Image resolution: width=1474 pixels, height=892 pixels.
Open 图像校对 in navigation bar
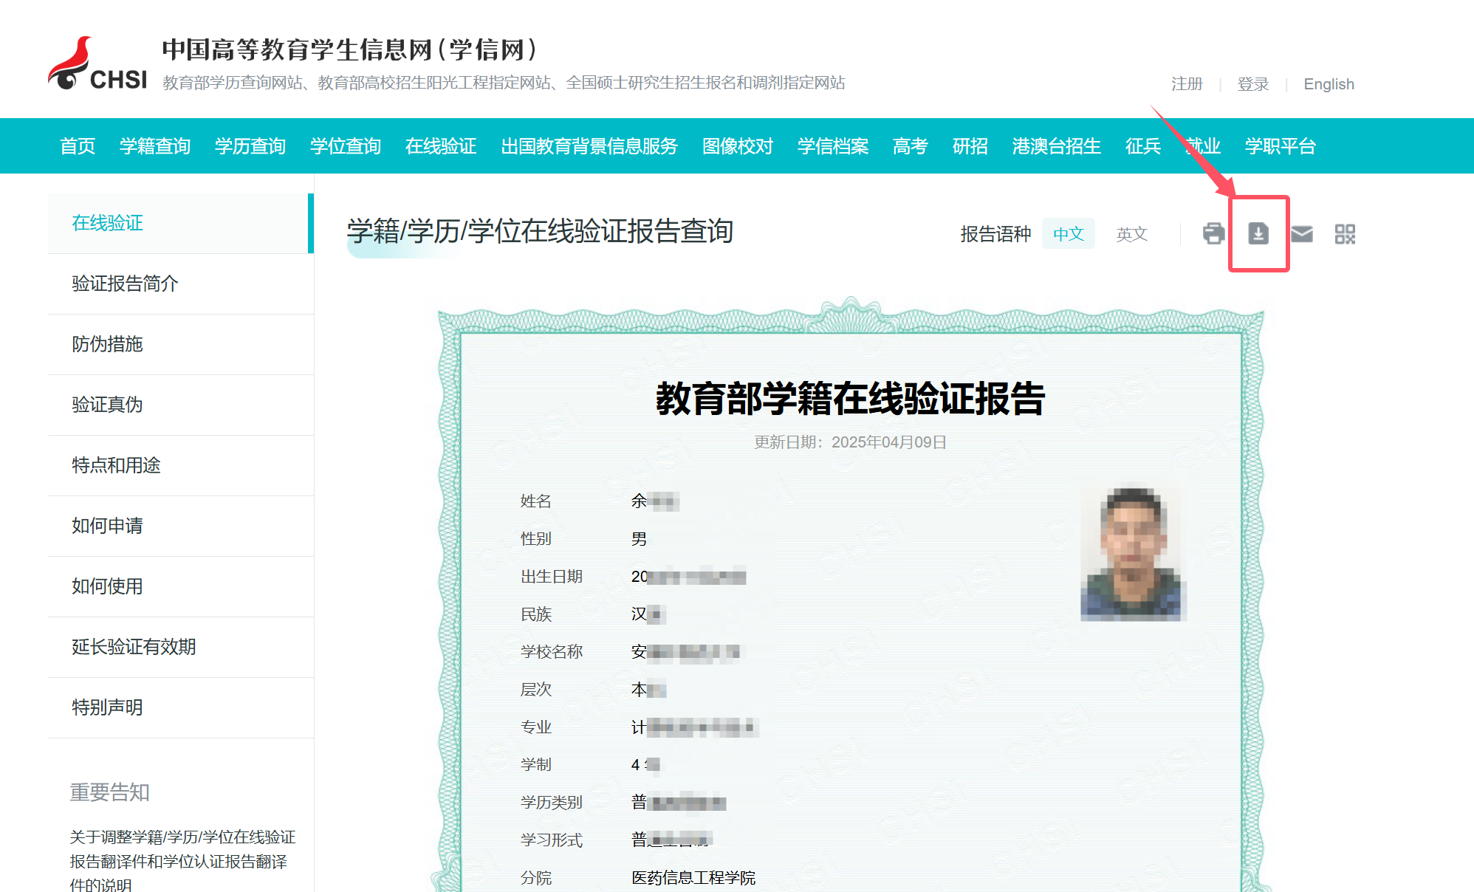click(737, 146)
